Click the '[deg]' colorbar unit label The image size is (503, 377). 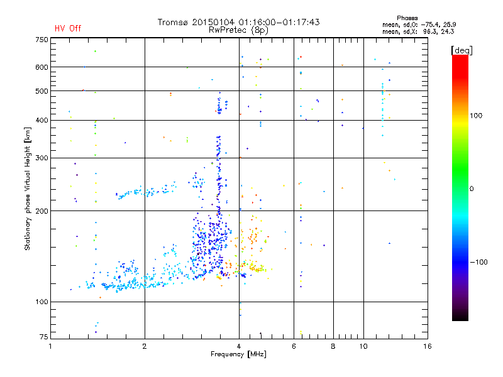coord(462,50)
